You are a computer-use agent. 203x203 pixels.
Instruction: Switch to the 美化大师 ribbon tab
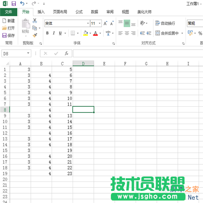145,12
